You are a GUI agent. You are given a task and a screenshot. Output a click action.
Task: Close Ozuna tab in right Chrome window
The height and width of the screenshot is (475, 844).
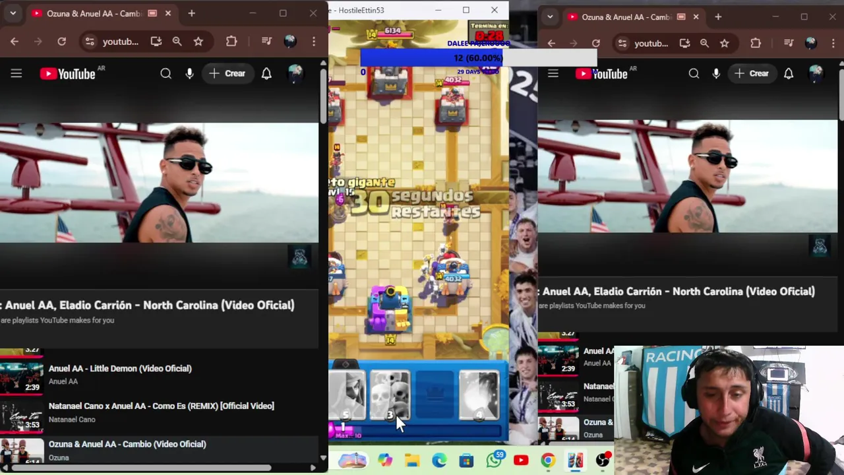point(696,16)
